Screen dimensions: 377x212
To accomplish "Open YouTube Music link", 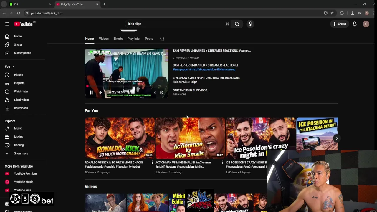I will [x=23, y=182].
